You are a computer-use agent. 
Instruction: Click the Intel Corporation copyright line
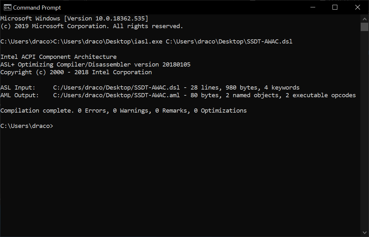coord(76,72)
